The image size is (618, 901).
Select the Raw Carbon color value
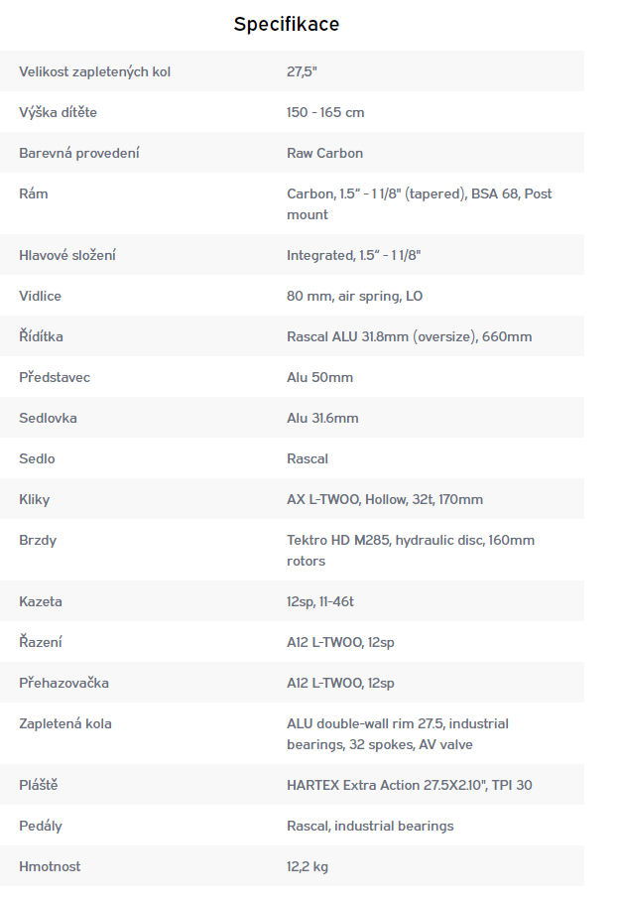[325, 153]
